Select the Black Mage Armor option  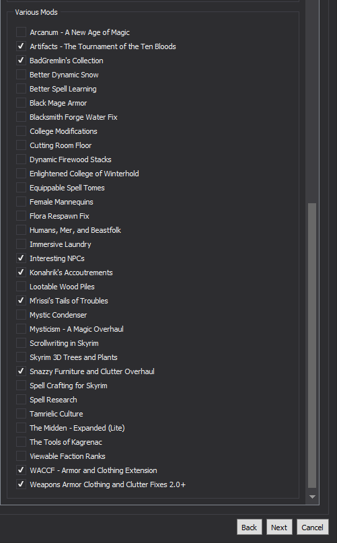click(21, 103)
